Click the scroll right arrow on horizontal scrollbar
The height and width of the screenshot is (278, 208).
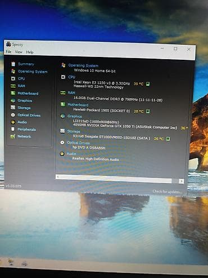(181, 181)
